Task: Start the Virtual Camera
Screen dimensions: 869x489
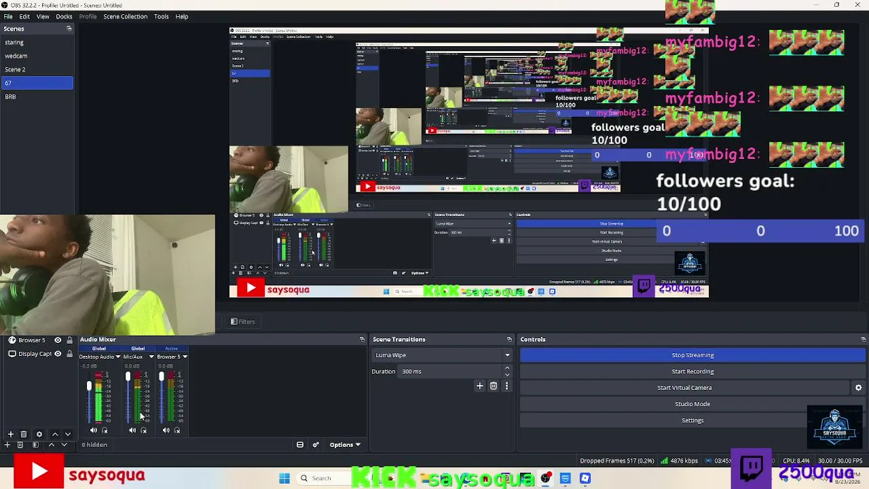Action: click(684, 388)
